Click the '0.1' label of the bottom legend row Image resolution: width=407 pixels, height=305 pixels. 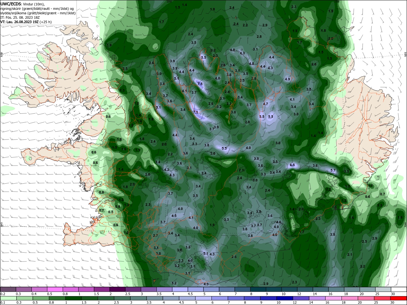pyautogui.click(x=3, y=303)
